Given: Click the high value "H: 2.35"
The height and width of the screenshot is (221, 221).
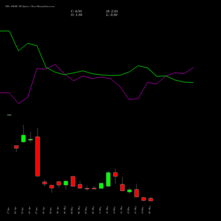Looking at the screenshot, I should [112, 11].
